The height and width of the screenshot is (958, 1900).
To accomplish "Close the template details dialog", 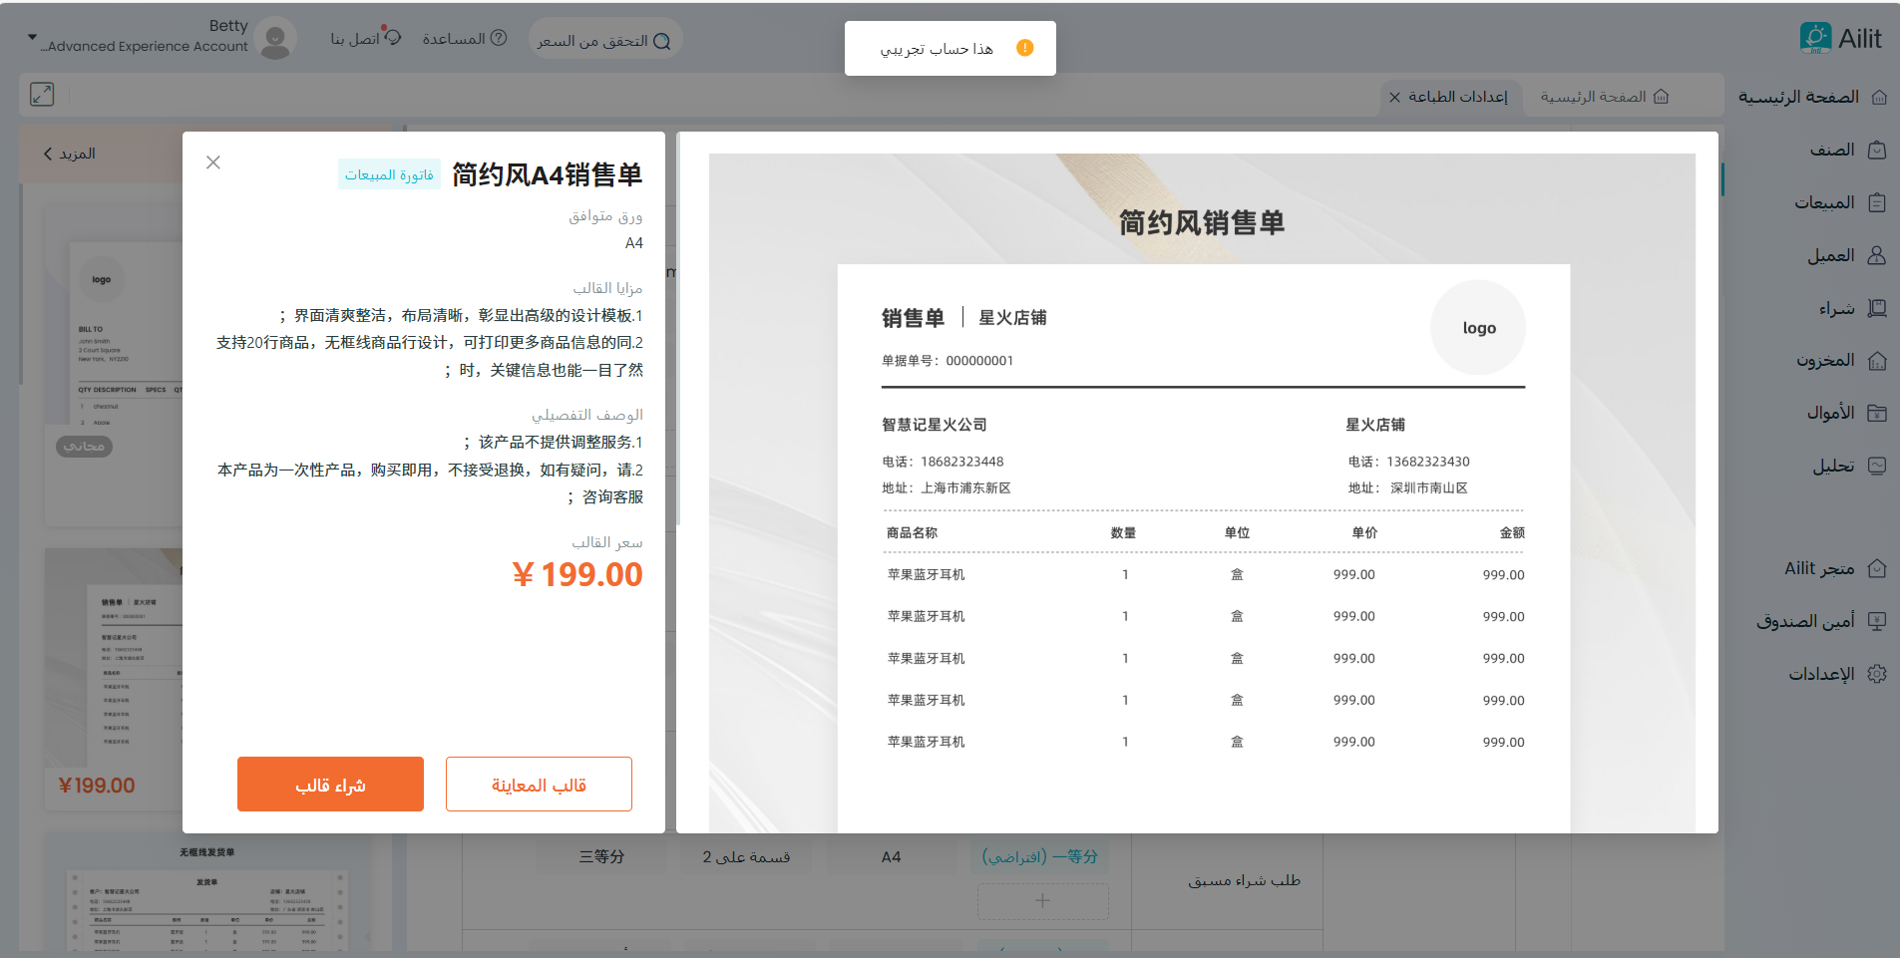I will (213, 162).
